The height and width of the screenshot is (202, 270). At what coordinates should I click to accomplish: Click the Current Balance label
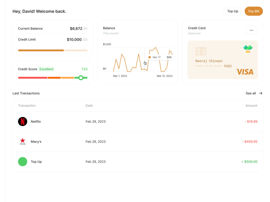(30, 29)
